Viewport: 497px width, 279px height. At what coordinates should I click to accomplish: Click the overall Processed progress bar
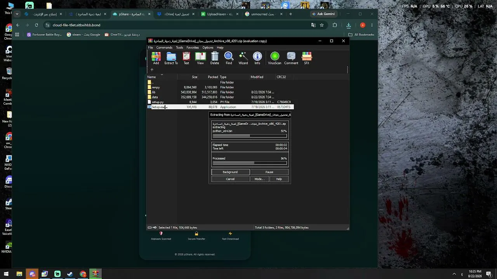click(x=250, y=163)
